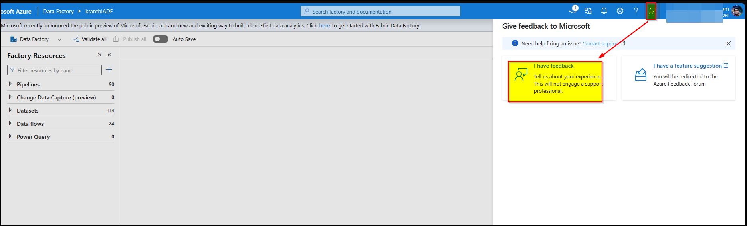Click Validate all
The image size is (747, 226).
[x=90, y=39]
